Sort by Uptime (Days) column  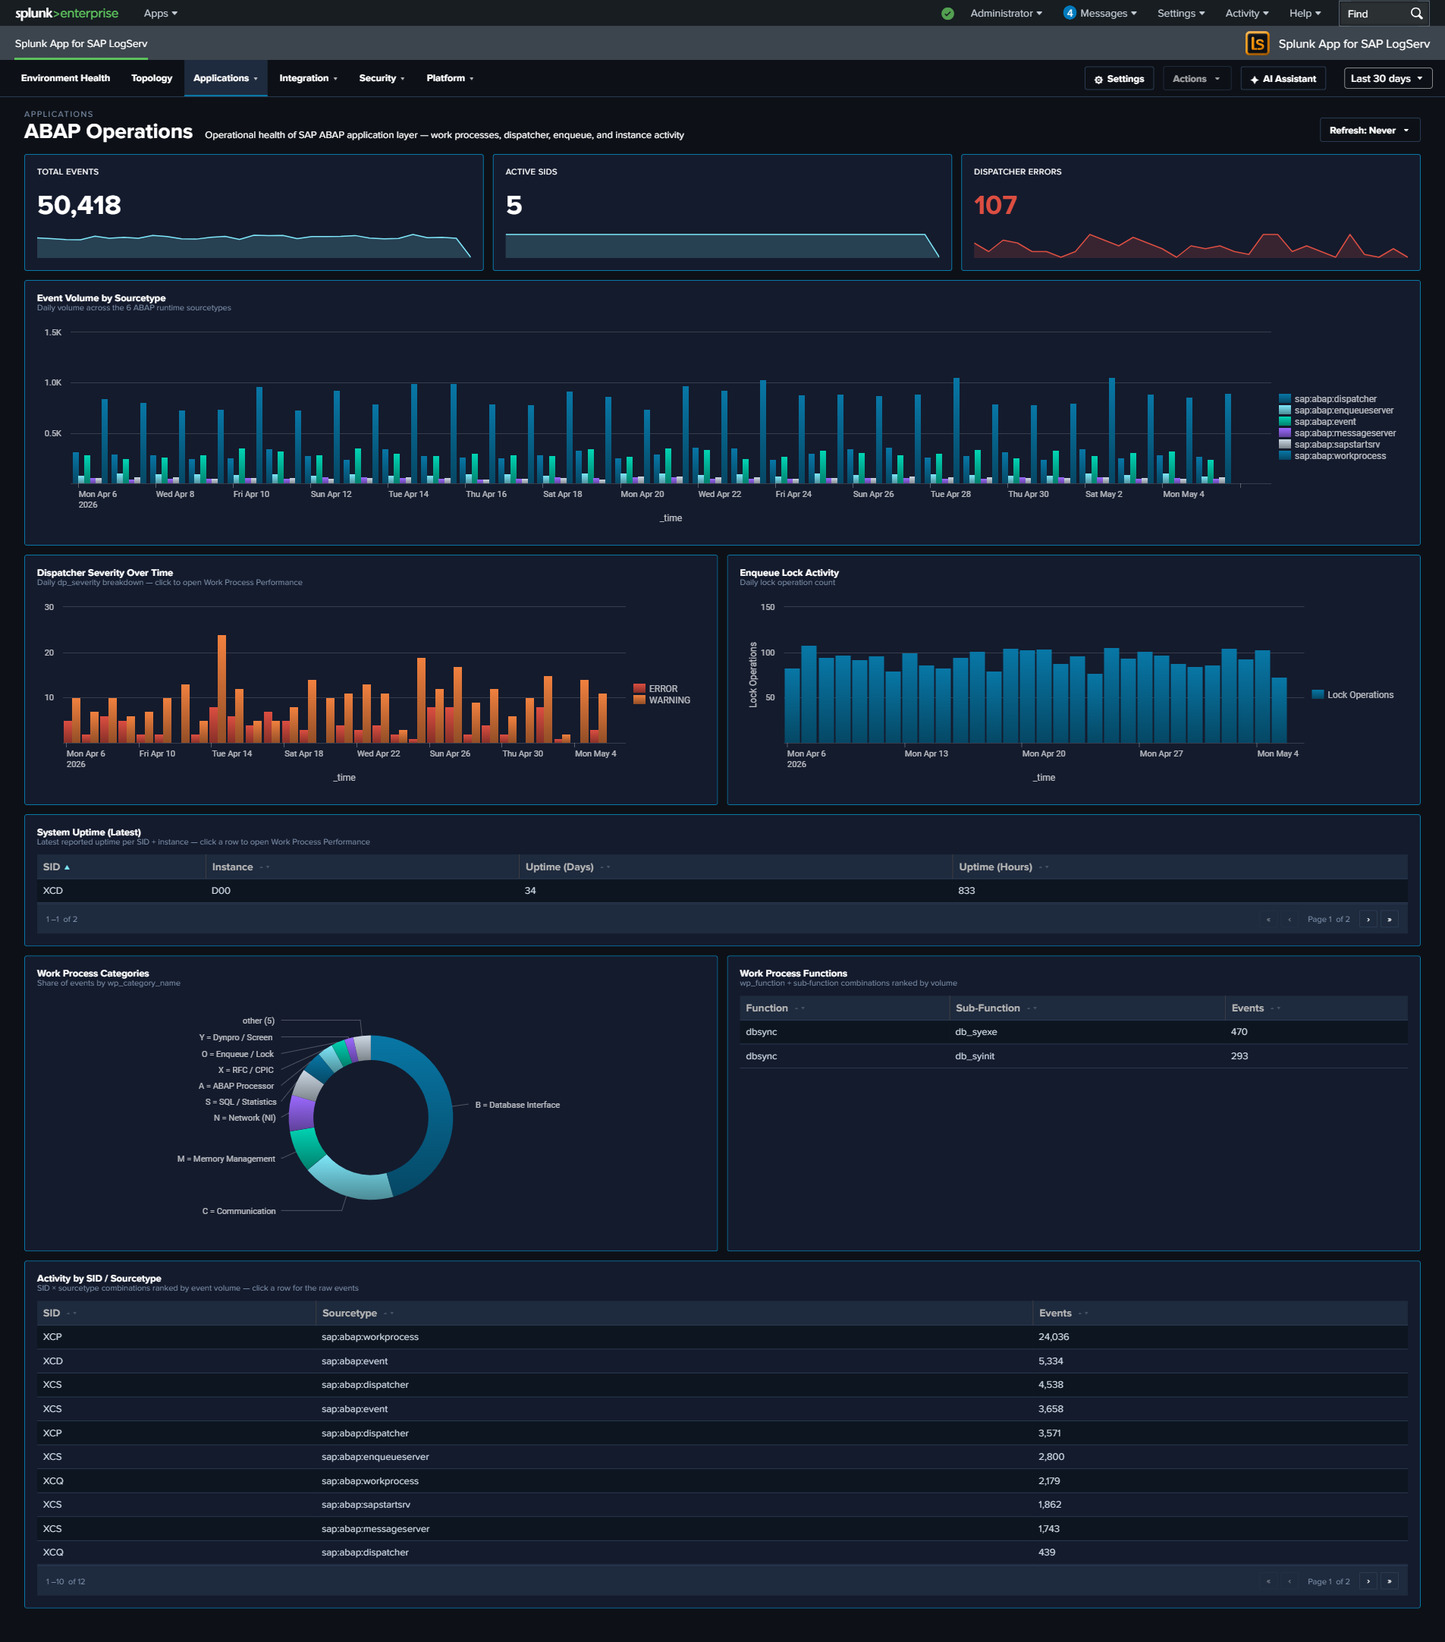567,867
